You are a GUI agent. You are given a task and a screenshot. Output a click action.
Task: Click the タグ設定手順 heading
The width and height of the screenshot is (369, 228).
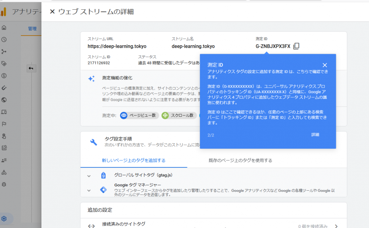tap(118, 139)
